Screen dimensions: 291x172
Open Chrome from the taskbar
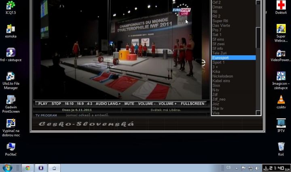click(x=28, y=168)
